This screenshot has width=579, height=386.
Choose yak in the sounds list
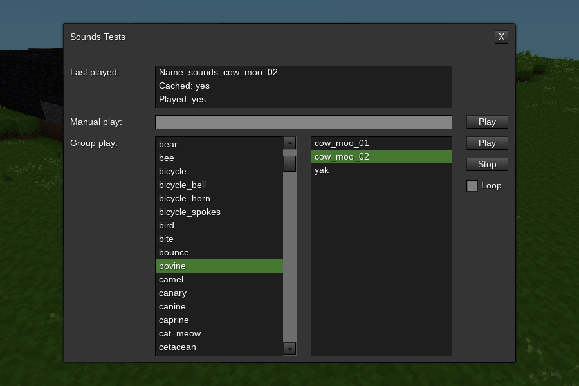pyautogui.click(x=381, y=170)
